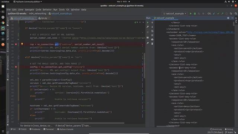Viewport: 238px width, 134px height.
Task: Click the Git push arrow icon
Action: (x=222, y=13)
